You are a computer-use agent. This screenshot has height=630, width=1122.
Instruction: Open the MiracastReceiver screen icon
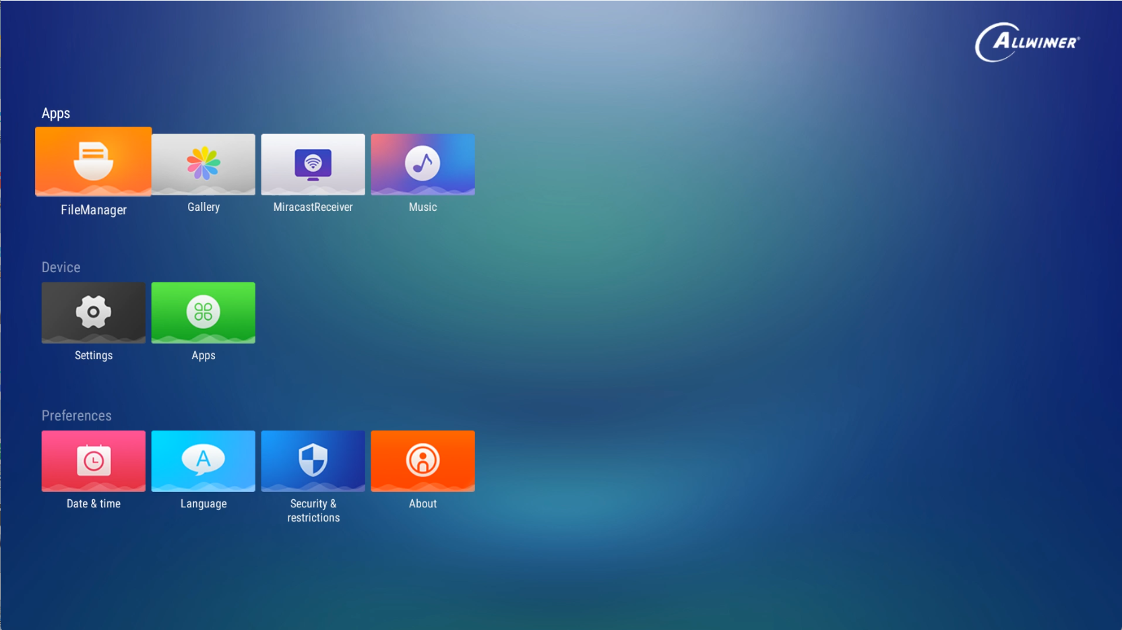[x=313, y=164]
